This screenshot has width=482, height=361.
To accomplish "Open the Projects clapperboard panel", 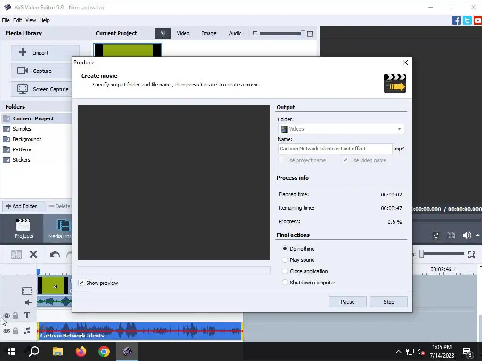I will click(x=24, y=228).
